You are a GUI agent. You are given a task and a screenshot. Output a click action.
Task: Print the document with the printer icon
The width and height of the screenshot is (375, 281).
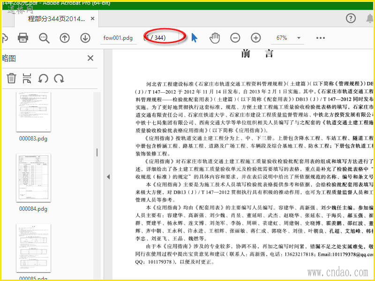point(23,38)
